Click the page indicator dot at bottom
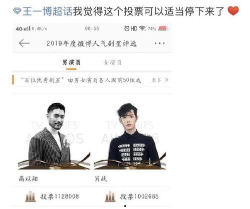 point(125,206)
